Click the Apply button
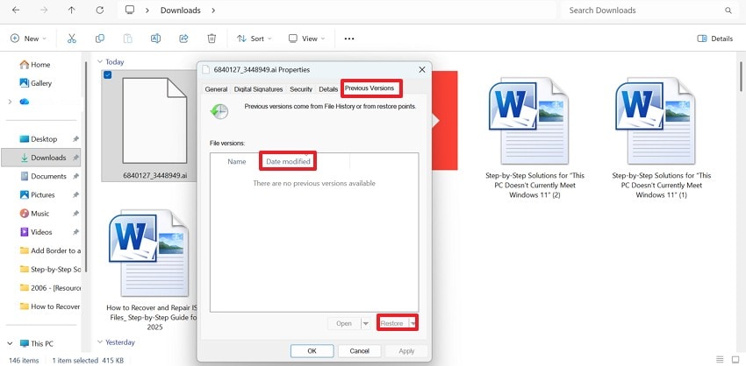The image size is (746, 366). (406, 351)
